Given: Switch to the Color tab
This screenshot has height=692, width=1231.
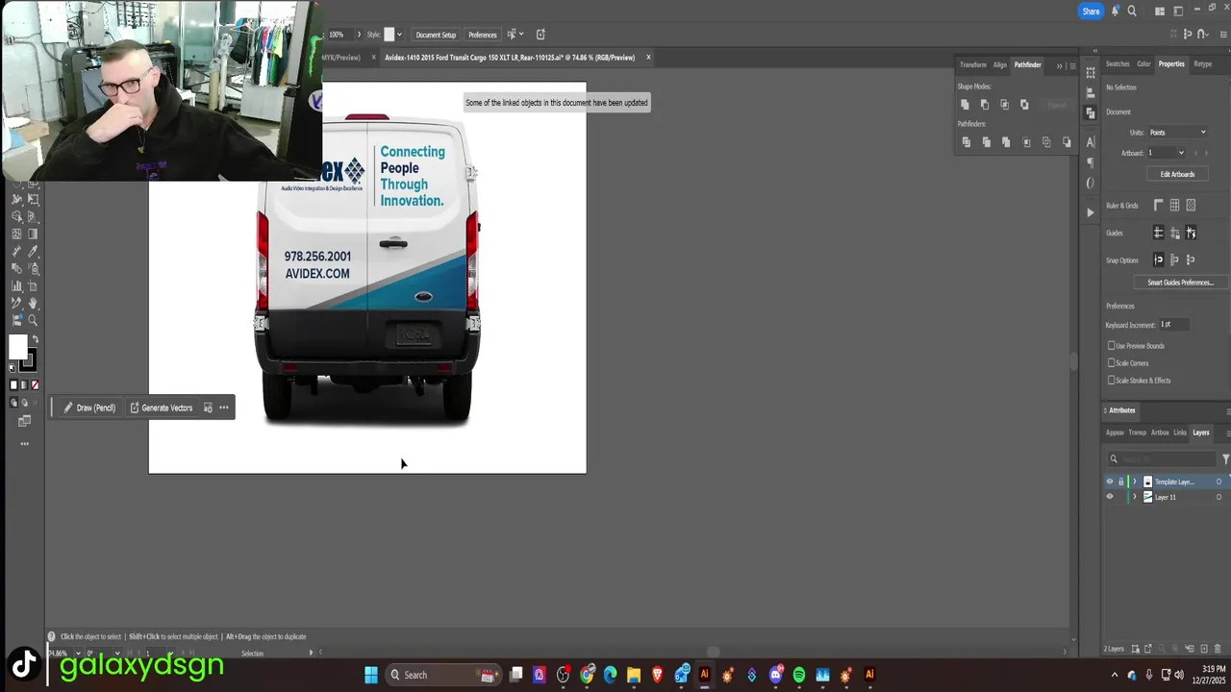Looking at the screenshot, I should coord(1143,64).
